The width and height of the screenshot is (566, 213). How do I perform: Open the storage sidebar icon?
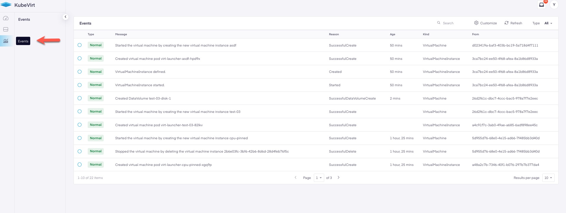click(6, 29)
